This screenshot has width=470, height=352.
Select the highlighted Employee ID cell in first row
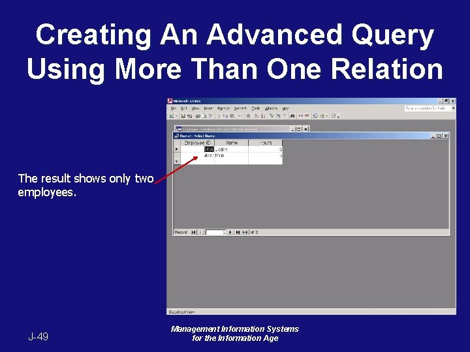coord(198,149)
